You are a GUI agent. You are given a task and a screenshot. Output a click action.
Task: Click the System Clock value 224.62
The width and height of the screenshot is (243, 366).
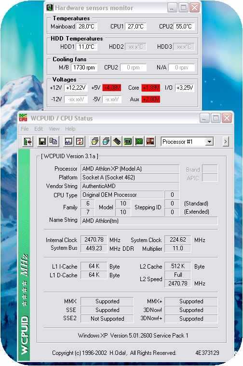click(177, 240)
